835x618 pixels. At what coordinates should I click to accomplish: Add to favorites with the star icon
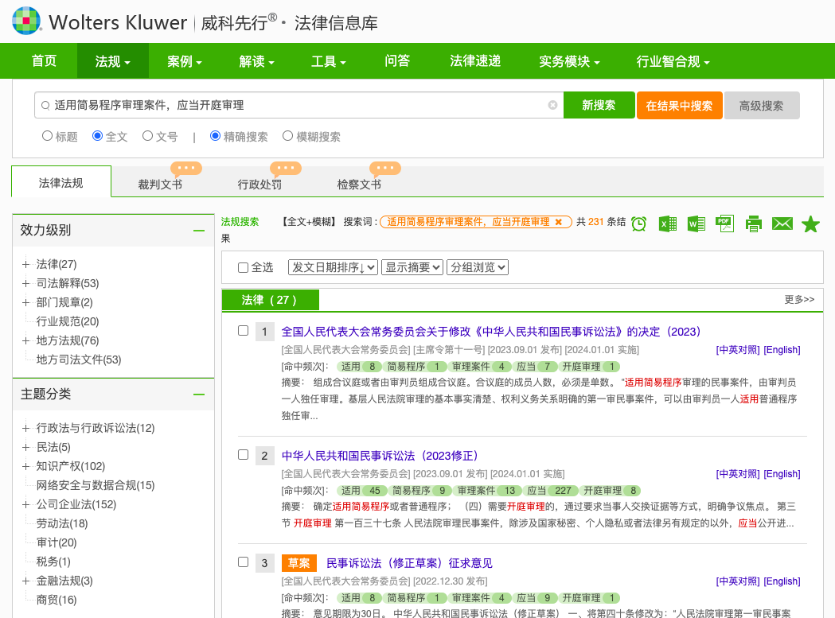coord(810,224)
